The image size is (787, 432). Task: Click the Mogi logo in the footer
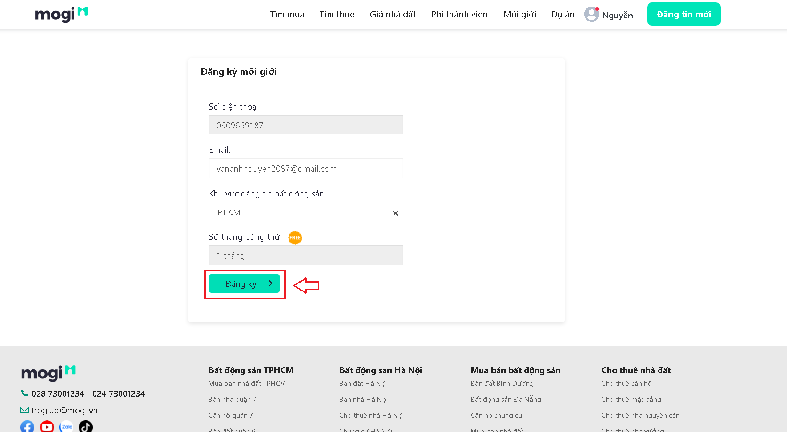[48, 373]
